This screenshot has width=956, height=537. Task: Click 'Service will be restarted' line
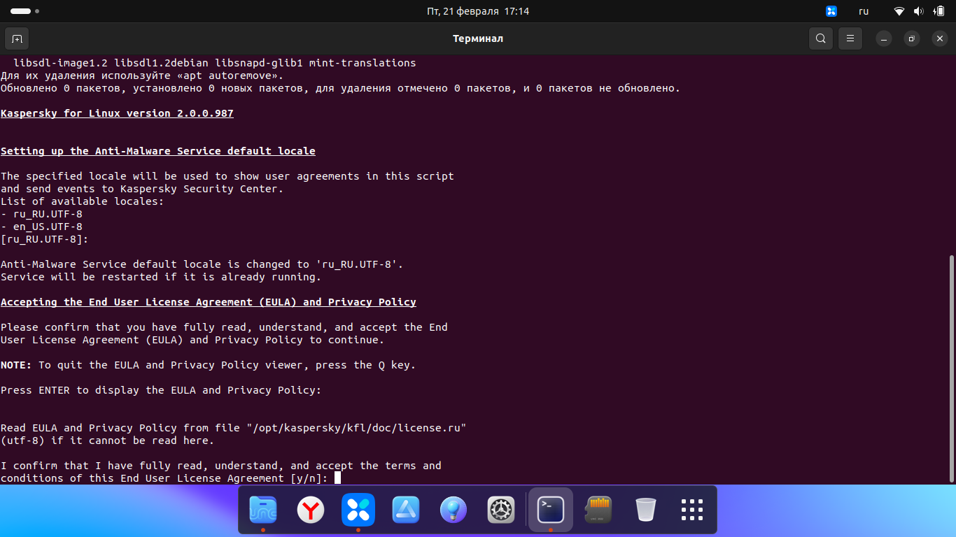[x=161, y=277]
